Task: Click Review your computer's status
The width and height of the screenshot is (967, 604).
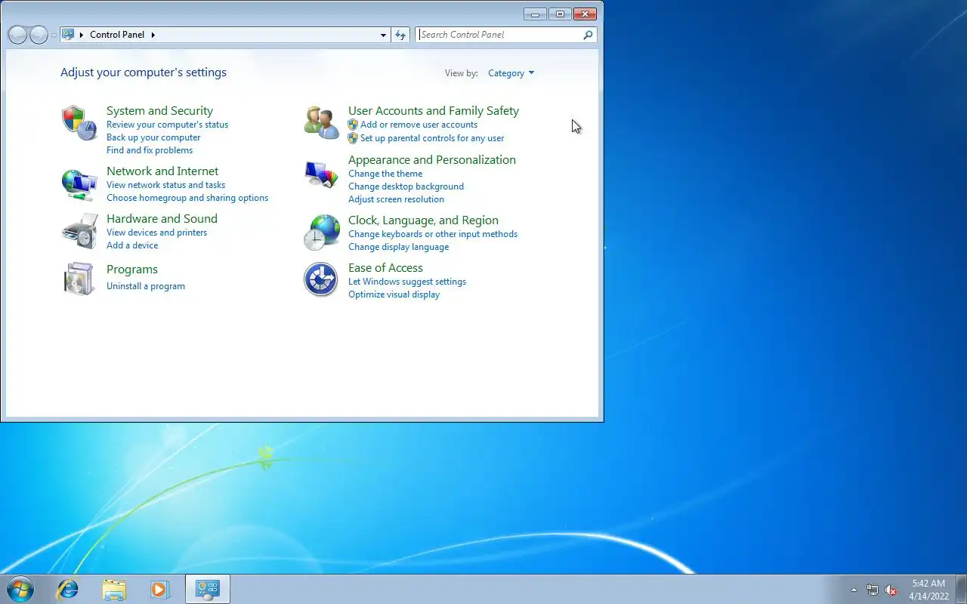Action: (x=167, y=125)
